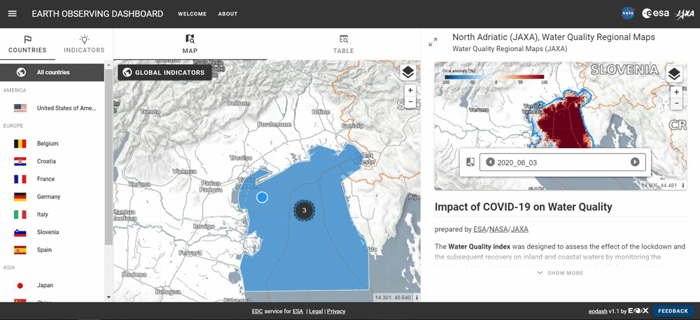Image resolution: width=700 pixels, height=320 pixels.
Task: Select All countries entry
Action: (52, 72)
